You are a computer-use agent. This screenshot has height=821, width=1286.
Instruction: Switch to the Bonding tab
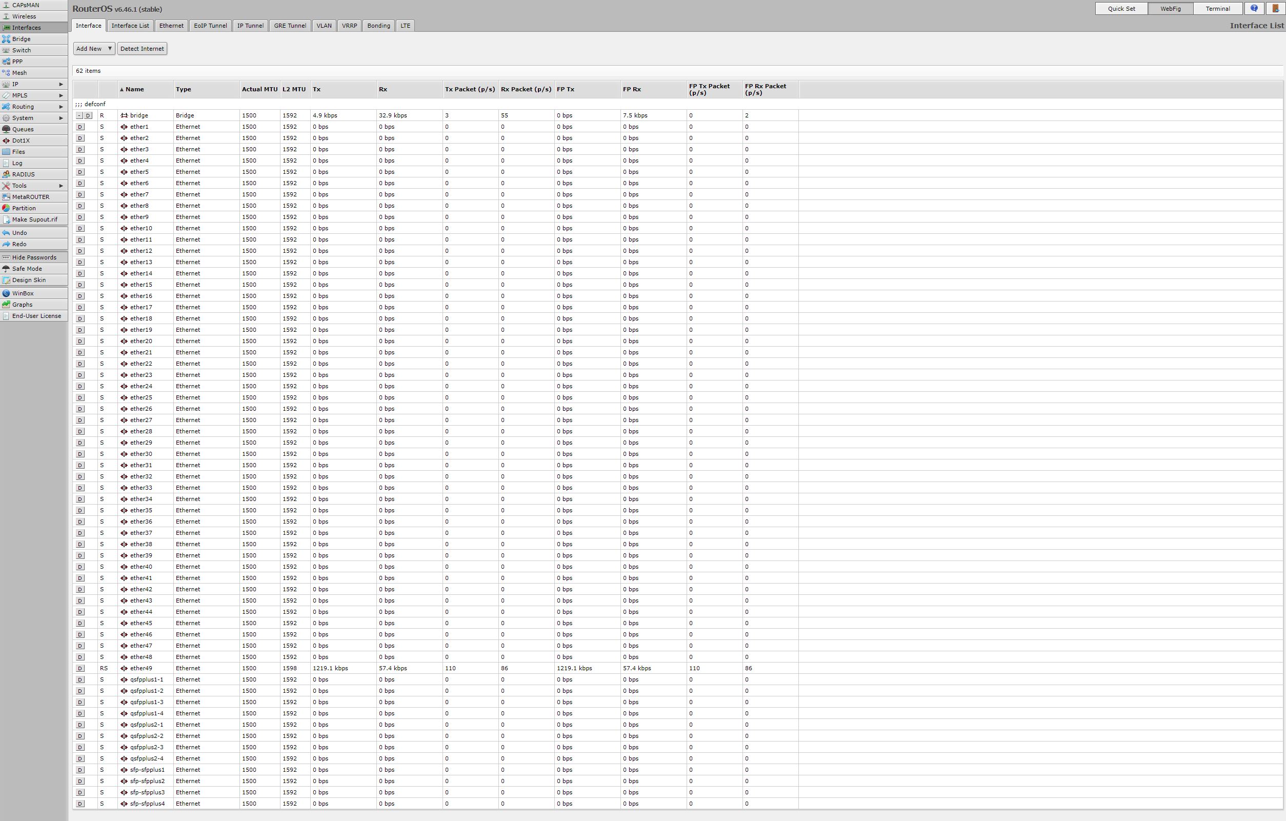coord(378,26)
